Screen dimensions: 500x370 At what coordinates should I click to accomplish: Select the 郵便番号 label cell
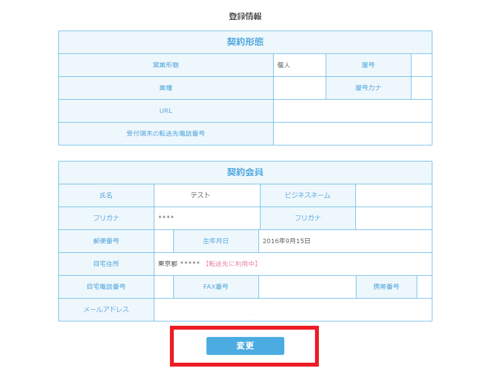point(106,241)
